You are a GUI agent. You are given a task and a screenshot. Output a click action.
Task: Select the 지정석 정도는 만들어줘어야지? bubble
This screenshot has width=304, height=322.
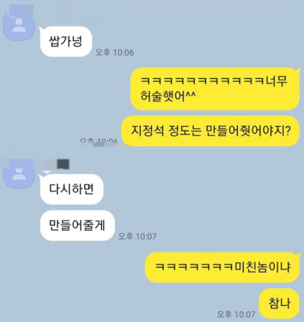coord(211,131)
